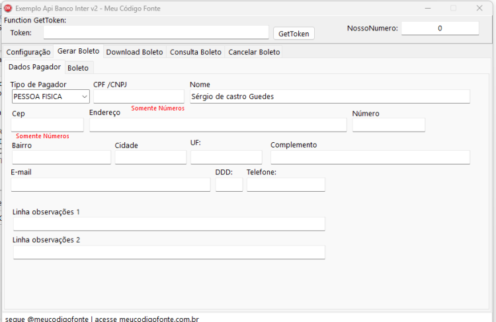Click the Cep input field
The image size is (496, 322).
48,125
